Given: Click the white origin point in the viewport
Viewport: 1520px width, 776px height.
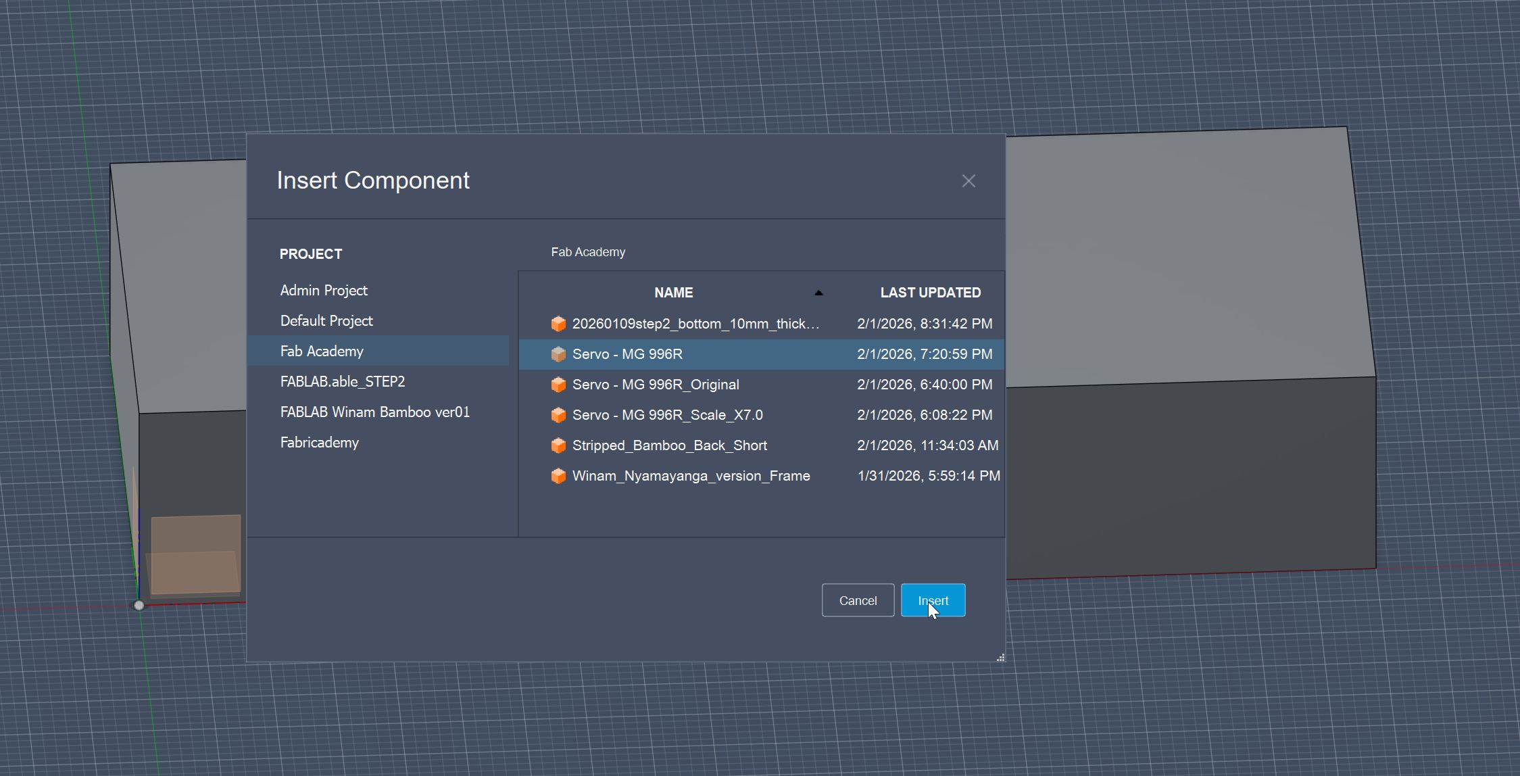Looking at the screenshot, I should tap(139, 605).
